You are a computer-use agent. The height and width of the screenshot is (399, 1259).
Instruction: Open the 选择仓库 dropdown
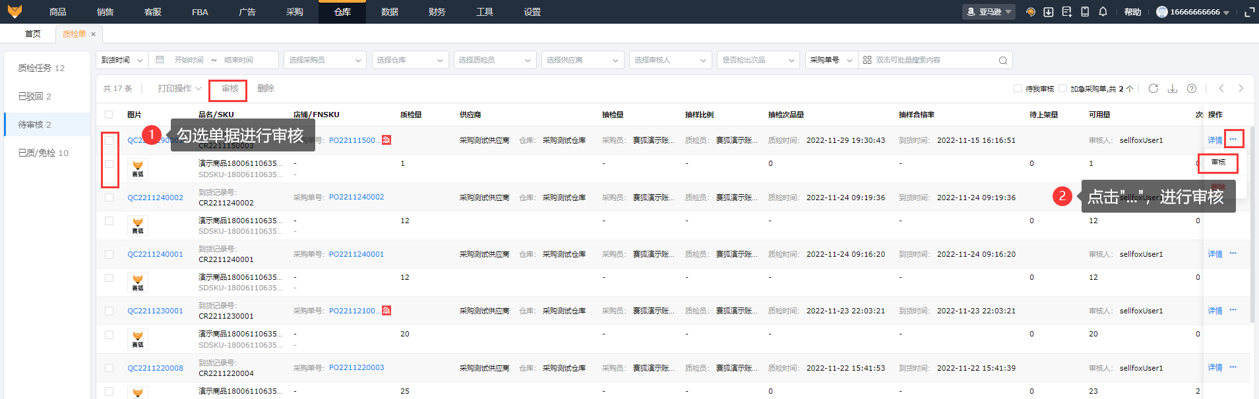(410, 60)
